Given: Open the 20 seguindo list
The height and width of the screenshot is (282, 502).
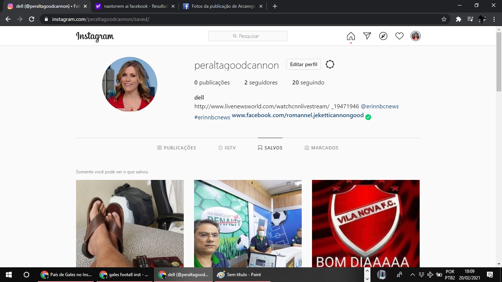Looking at the screenshot, I should click(308, 83).
